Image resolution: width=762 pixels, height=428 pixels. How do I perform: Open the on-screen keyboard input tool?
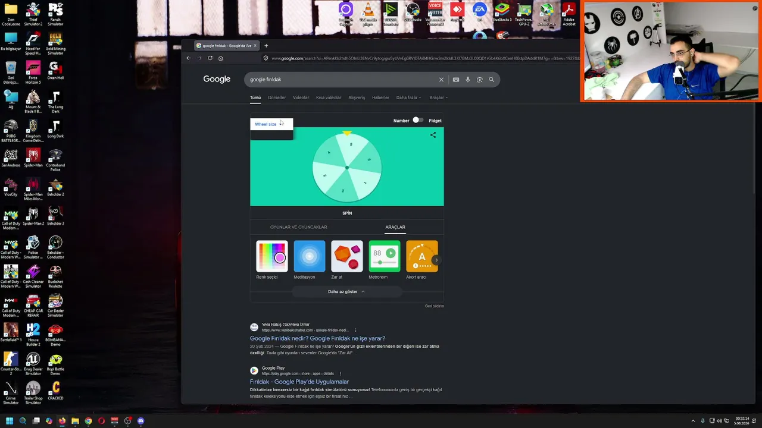[456, 80]
